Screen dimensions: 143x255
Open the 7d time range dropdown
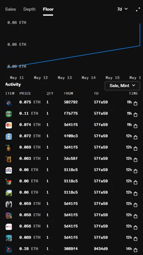click(x=122, y=9)
